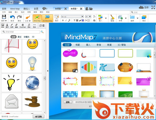Open the notes panel pencil icon

(12, 25)
